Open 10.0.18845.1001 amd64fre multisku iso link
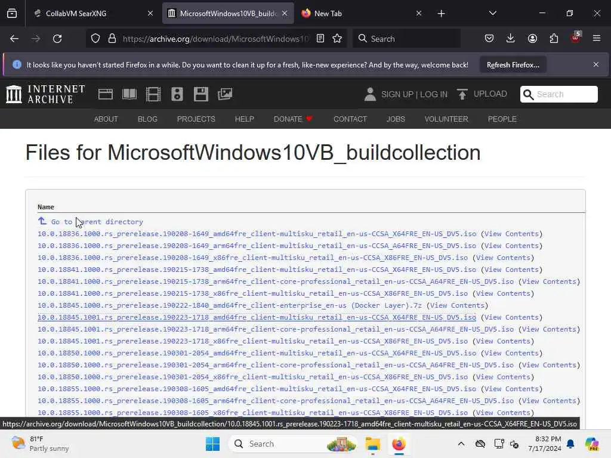This screenshot has height=458, width=611. click(x=257, y=317)
